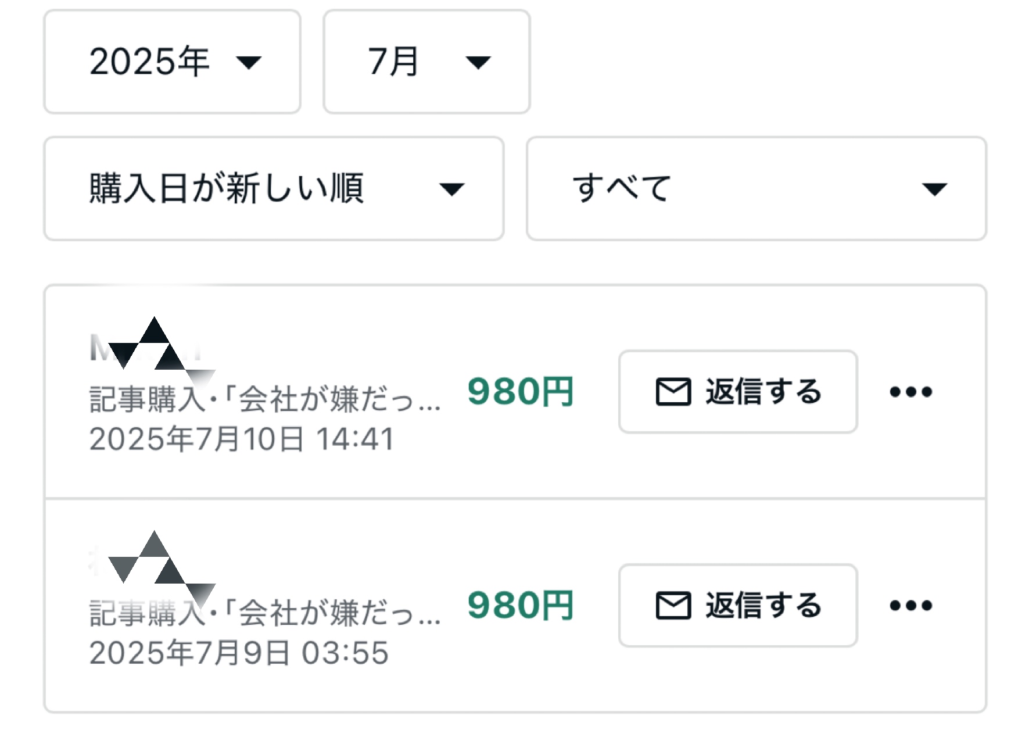The width and height of the screenshot is (1029, 744).
Task: Open the three-dot menu for July 9 purchase
Action: tap(910, 606)
